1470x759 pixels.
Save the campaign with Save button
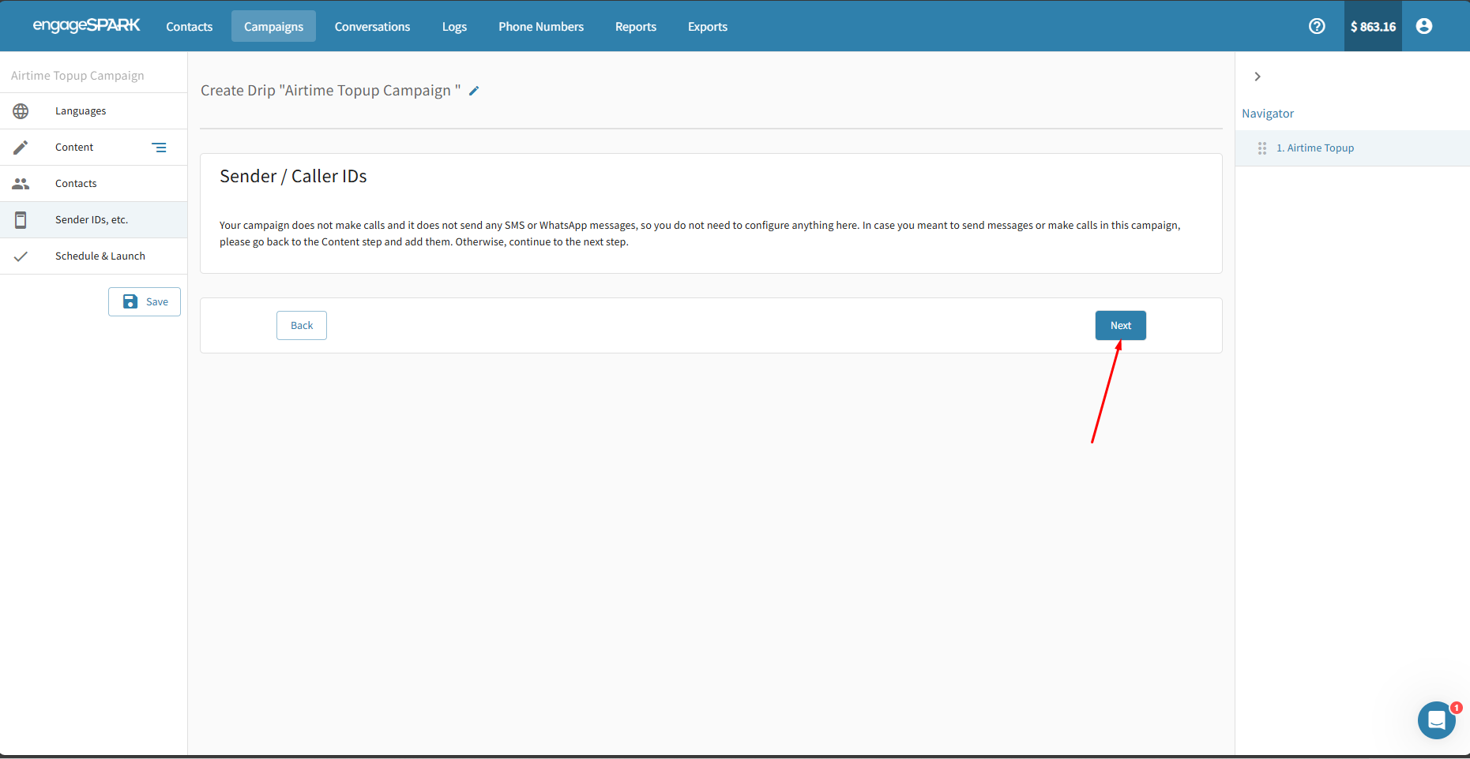[x=145, y=301]
